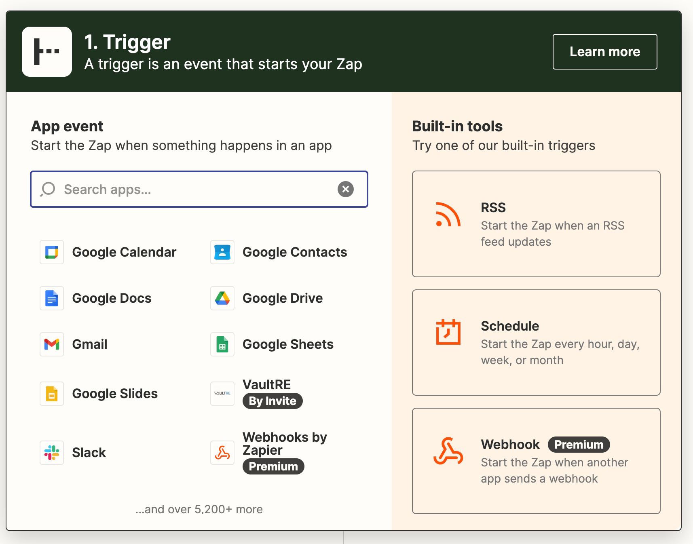Choose the Google Contacts label

point(295,252)
